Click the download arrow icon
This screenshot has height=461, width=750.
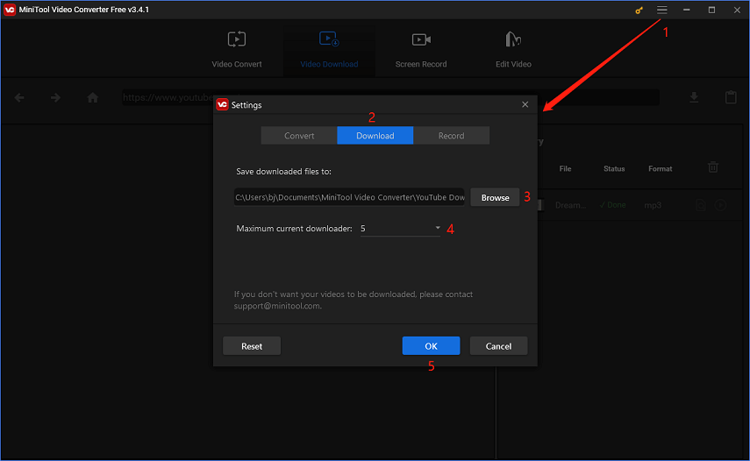point(694,97)
